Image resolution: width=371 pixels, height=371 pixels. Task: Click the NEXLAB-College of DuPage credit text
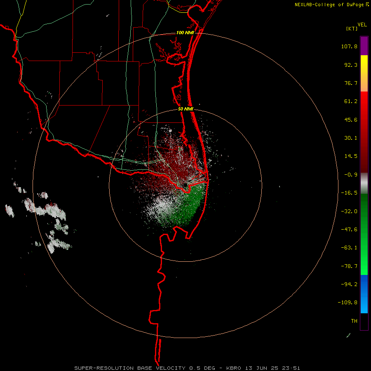(x=331, y=5)
